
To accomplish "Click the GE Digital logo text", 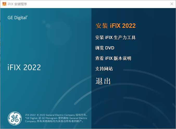I will (18, 18).
